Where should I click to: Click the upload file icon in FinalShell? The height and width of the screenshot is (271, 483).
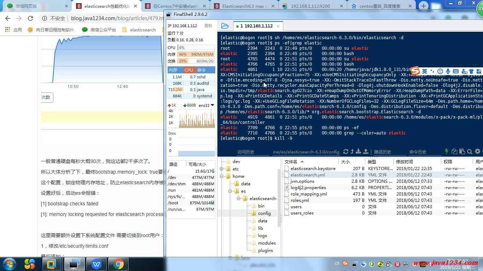tap(366, 151)
